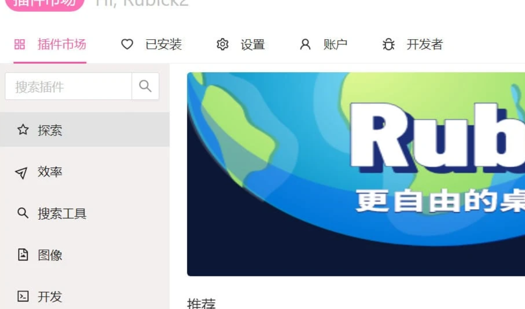Screen dimensions: 525x309
Task: Click the 推荐 section heading
Action: click(201, 303)
